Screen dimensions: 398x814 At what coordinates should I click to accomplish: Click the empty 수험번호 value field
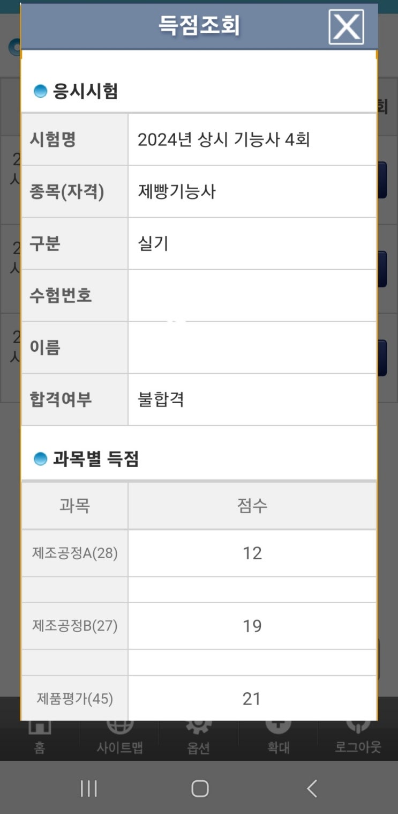point(252,295)
